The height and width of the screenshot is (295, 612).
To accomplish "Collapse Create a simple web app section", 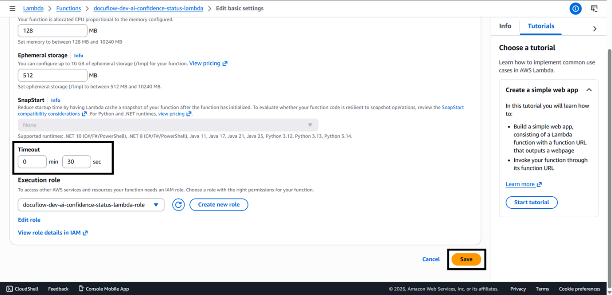I will 589,90.
